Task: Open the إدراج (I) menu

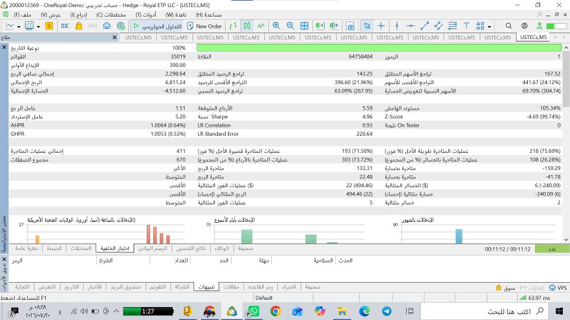Action: pyautogui.click(x=78, y=15)
